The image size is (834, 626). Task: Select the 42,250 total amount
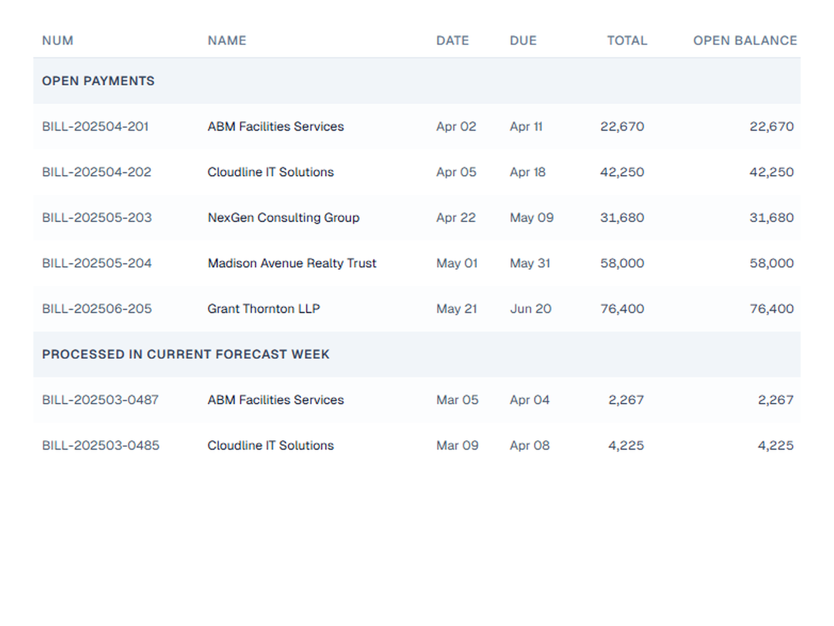[x=622, y=172]
